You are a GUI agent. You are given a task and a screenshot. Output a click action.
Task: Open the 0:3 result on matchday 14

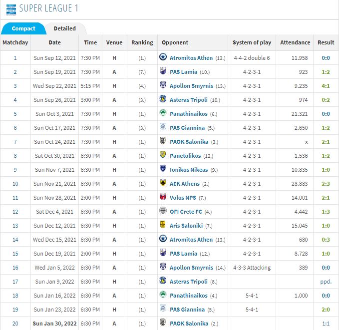326,240
